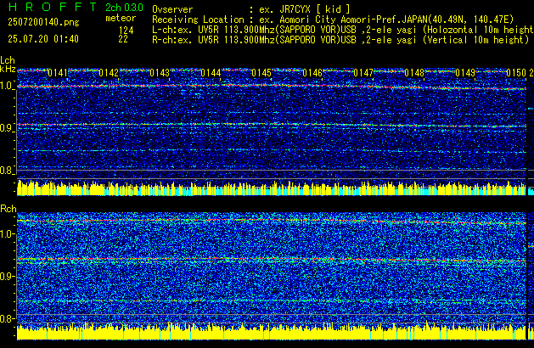Click the meteor count value 124

pyautogui.click(x=126, y=31)
